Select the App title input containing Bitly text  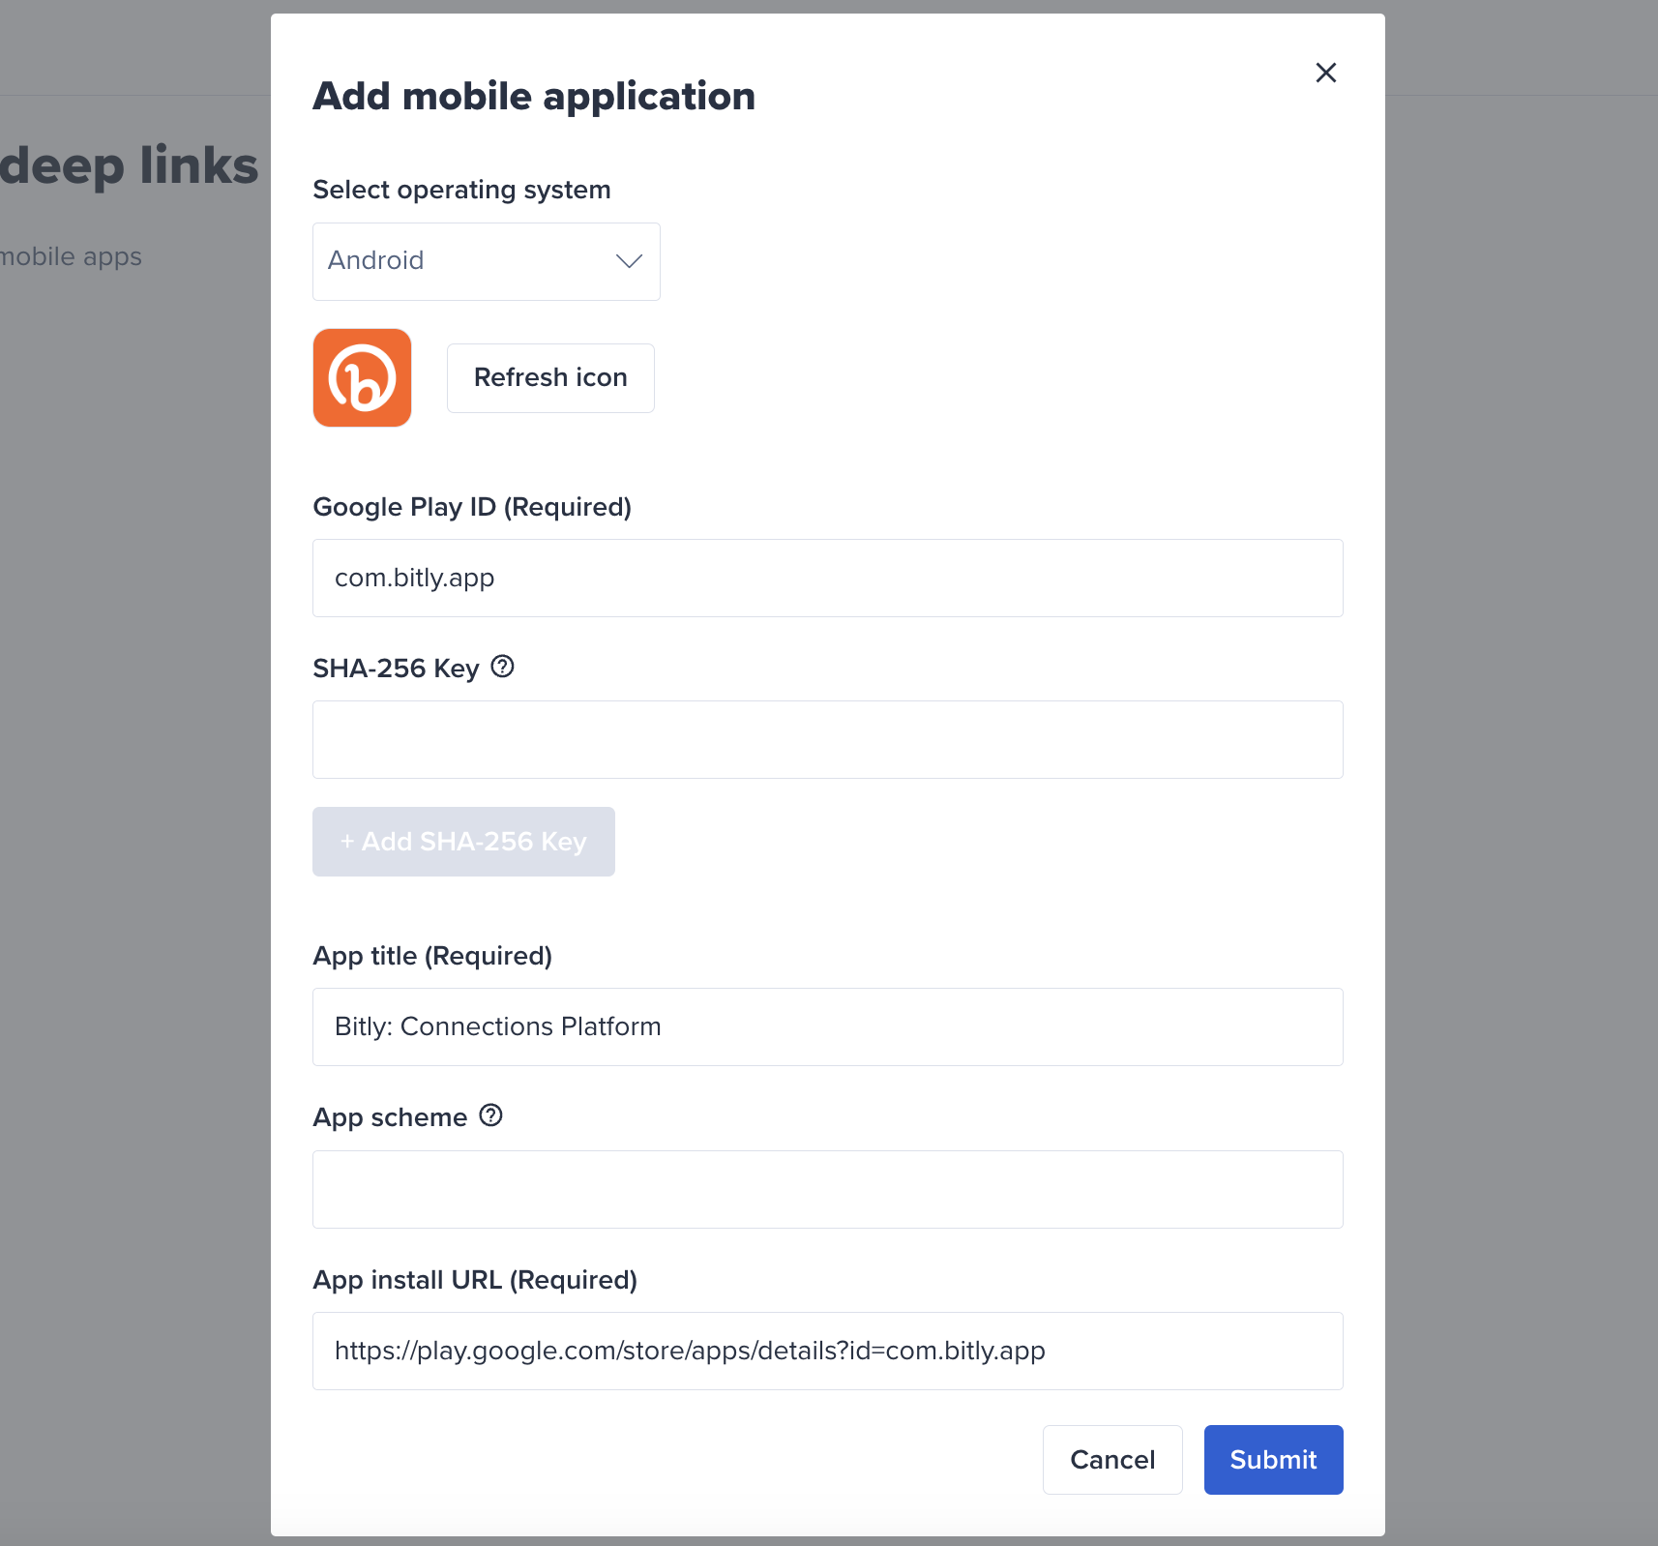(x=827, y=1026)
